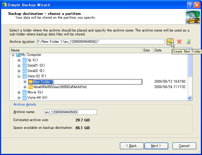Expand the New Folder 1 node
Image resolution: width=202 pixels, height=155 pixels.
point(25,82)
